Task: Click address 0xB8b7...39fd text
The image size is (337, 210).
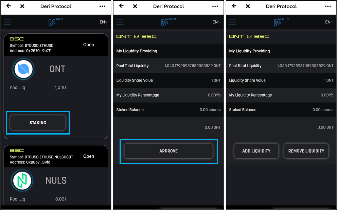Action: (x=30, y=162)
